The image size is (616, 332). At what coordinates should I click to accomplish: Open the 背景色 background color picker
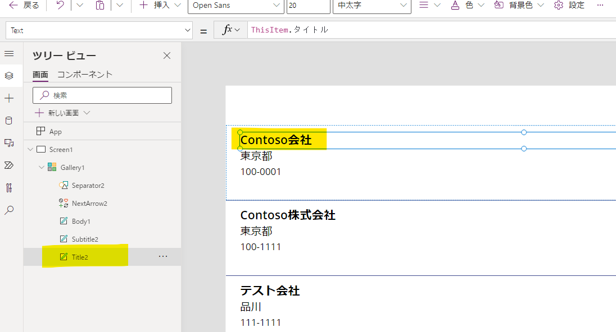click(x=519, y=5)
